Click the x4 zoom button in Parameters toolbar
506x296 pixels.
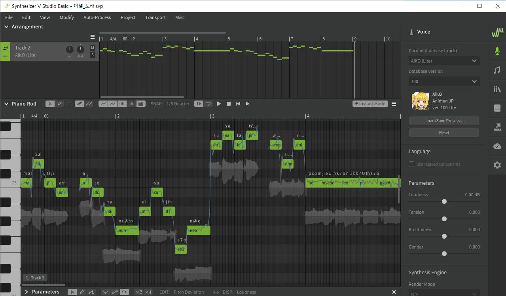click(x=148, y=292)
